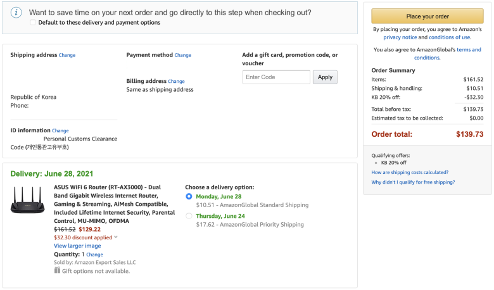Select Monday, June 28 standard shipping
Viewport: 494px width, 290px height.
[189, 196]
